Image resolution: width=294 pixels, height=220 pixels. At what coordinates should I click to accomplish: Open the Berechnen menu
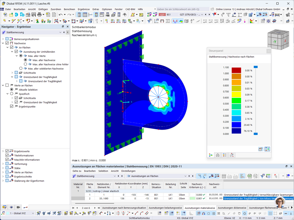(69, 9)
